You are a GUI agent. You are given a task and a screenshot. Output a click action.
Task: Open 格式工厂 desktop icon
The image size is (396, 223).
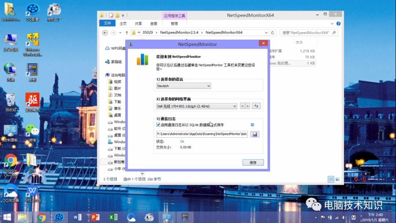[54, 12]
